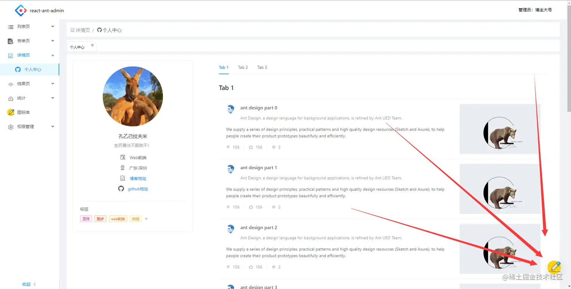
Task: Click the heart icon under ant design part 2
Action: (228, 267)
